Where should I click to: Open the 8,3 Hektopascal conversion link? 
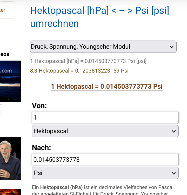pyautogui.click(x=79, y=71)
